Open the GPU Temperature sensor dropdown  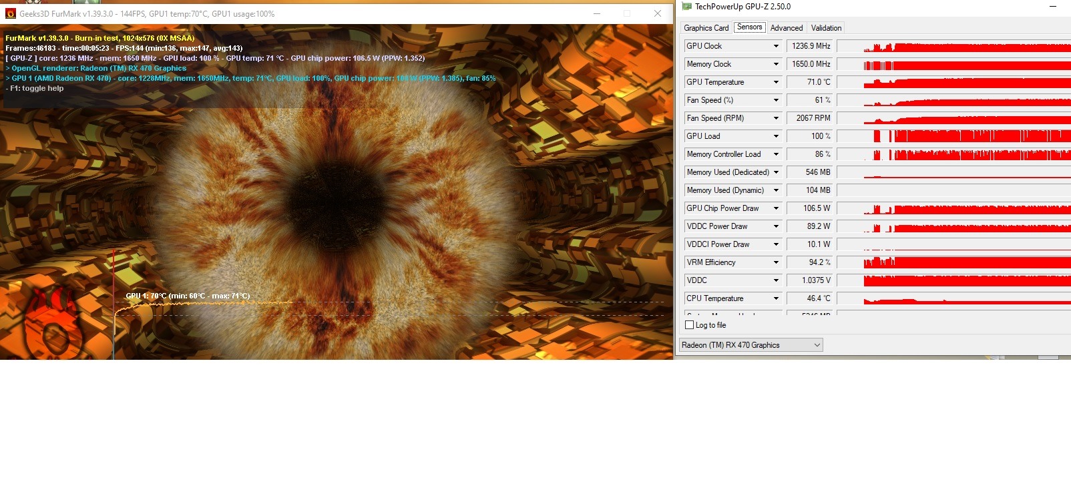(x=776, y=82)
